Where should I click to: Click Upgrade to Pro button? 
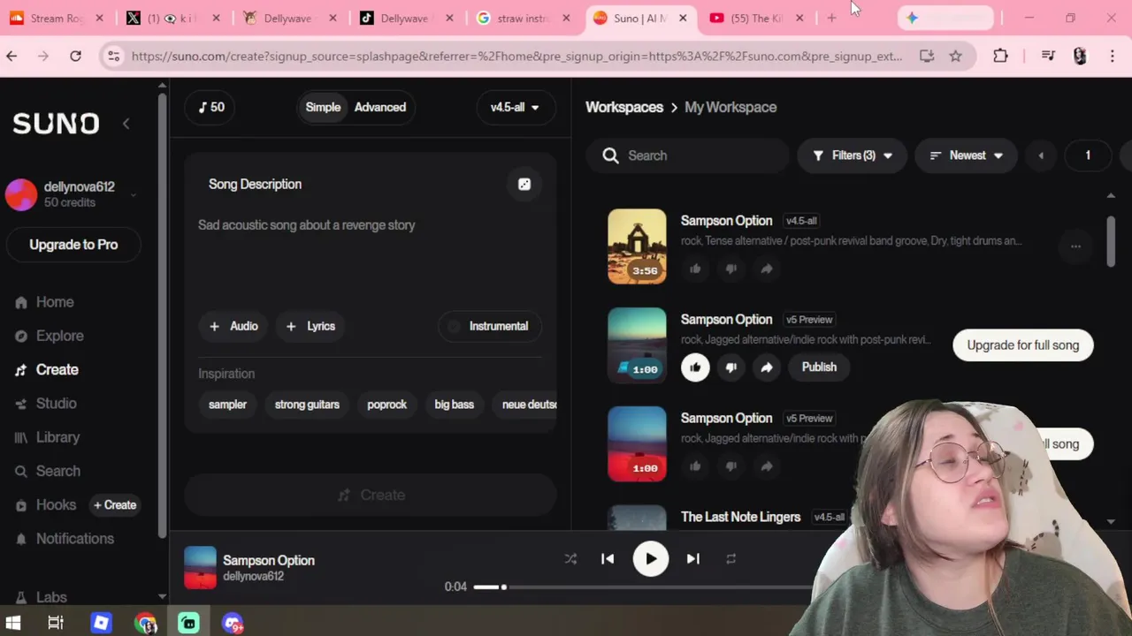73,245
